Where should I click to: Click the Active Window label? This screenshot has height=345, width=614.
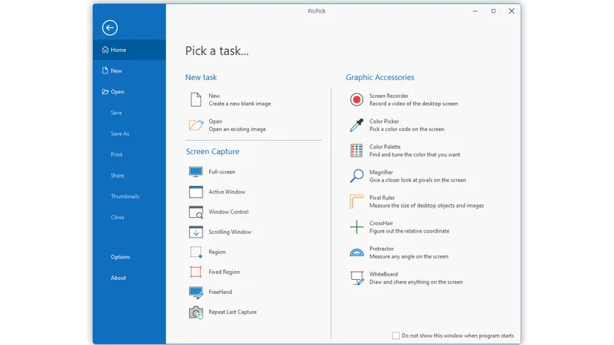[227, 192]
